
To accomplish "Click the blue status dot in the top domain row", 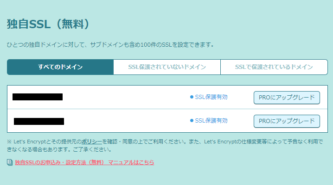I will [x=192, y=97].
